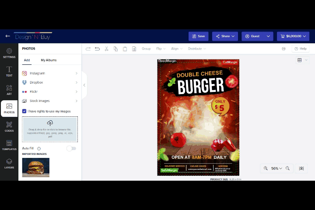Click the Auto Fill info icon
The width and height of the screenshot is (315, 210).
[39, 148]
